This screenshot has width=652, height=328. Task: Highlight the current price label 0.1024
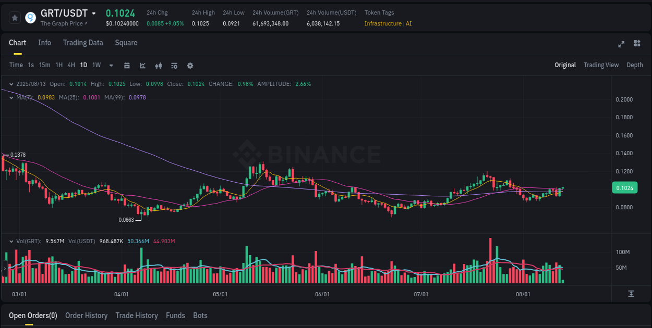pyautogui.click(x=625, y=187)
